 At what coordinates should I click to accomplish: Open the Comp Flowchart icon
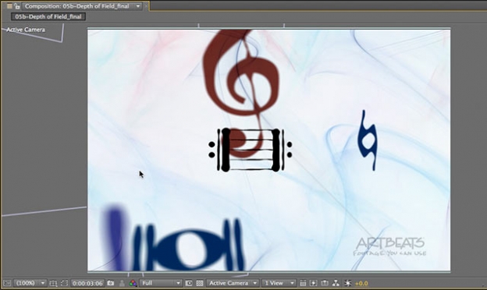336,283
